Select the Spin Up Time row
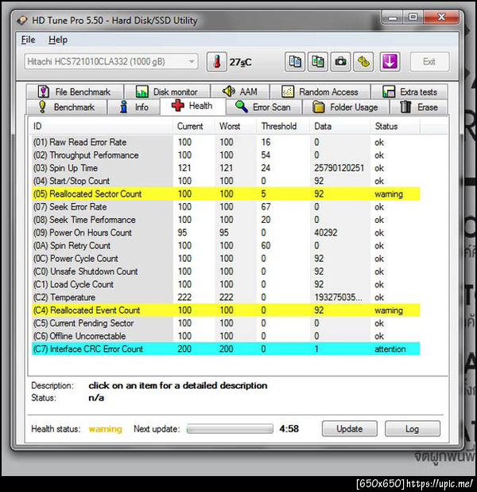Viewport: 477px width, 492px height. pos(226,168)
